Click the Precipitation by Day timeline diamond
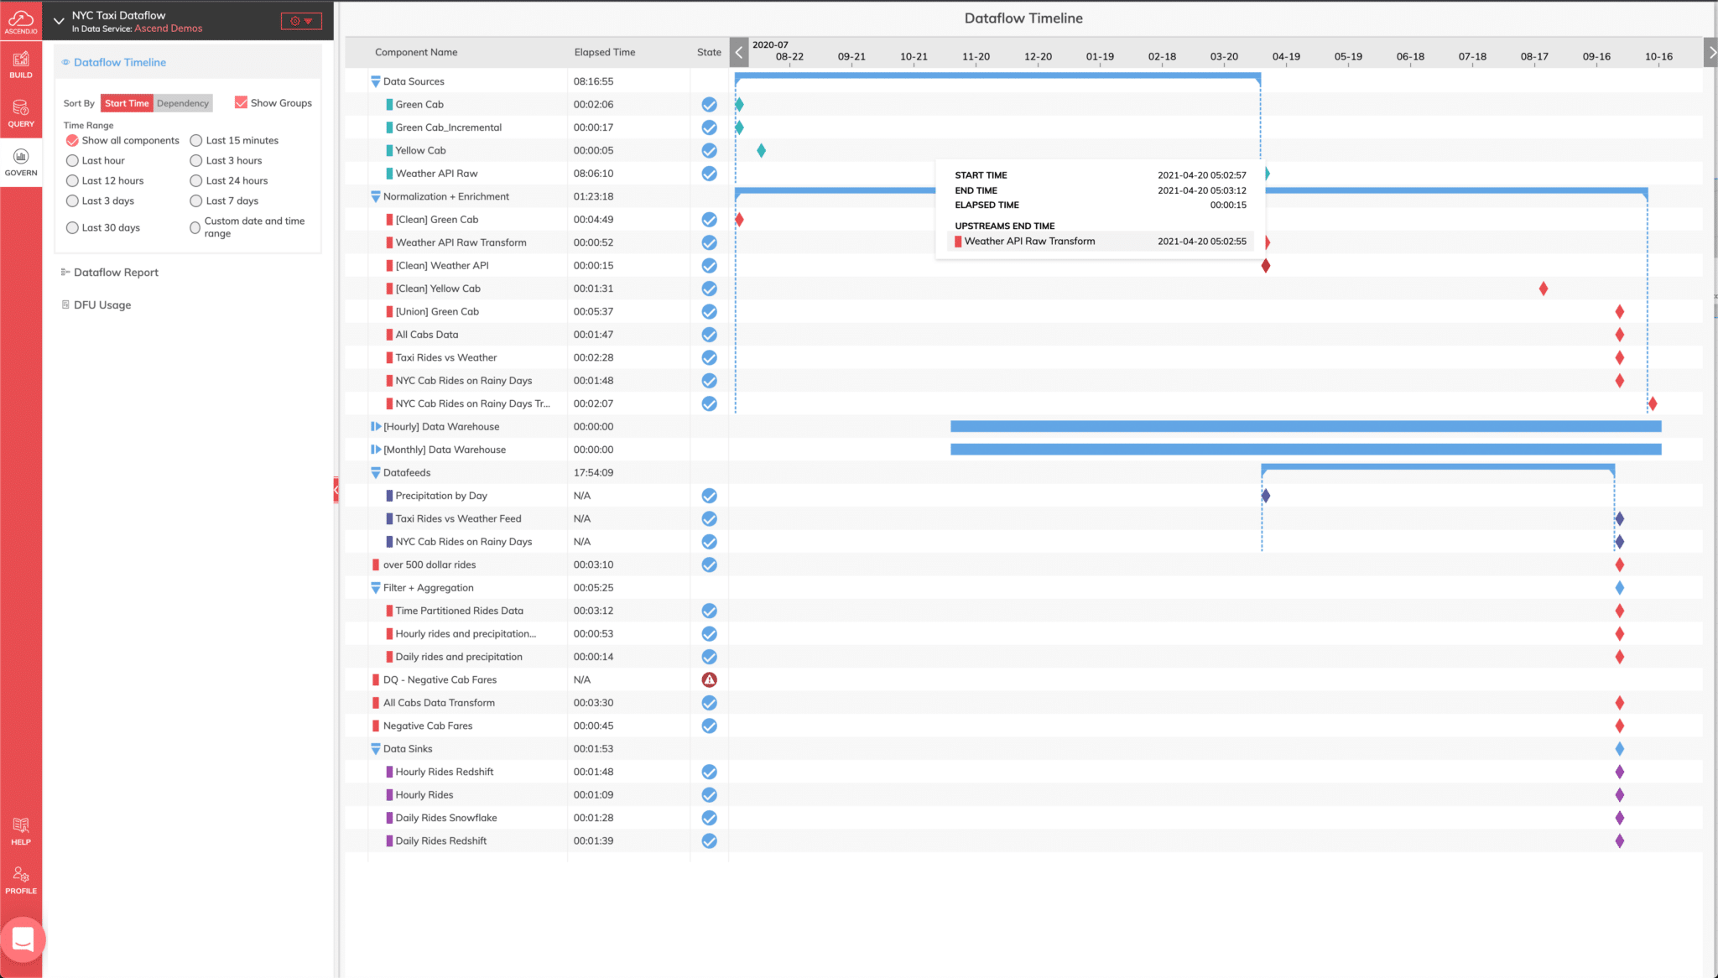Viewport: 1718px width, 978px height. coord(1266,496)
